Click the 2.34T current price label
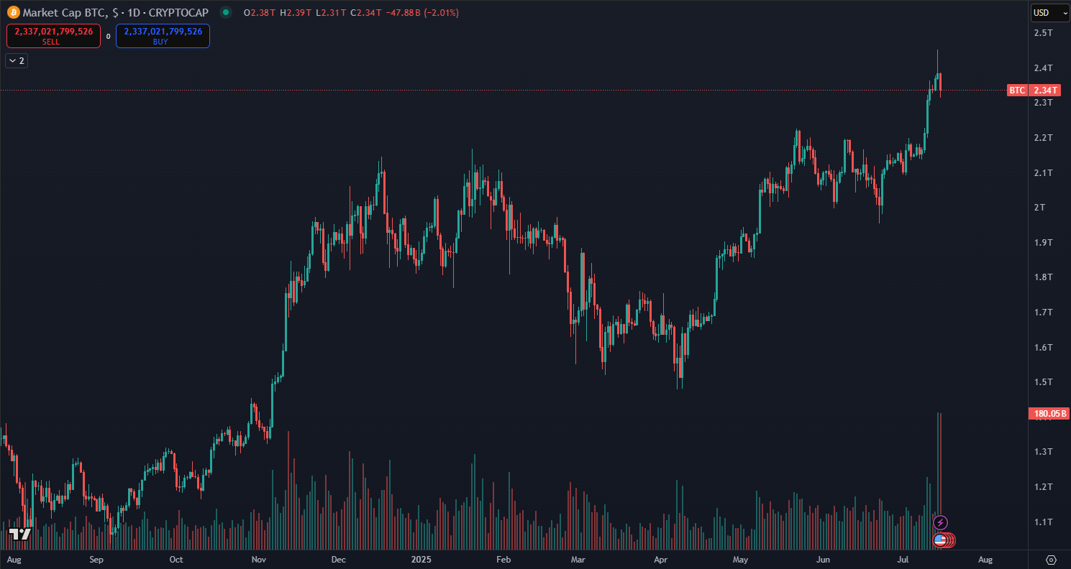1071x569 pixels. tap(1044, 91)
